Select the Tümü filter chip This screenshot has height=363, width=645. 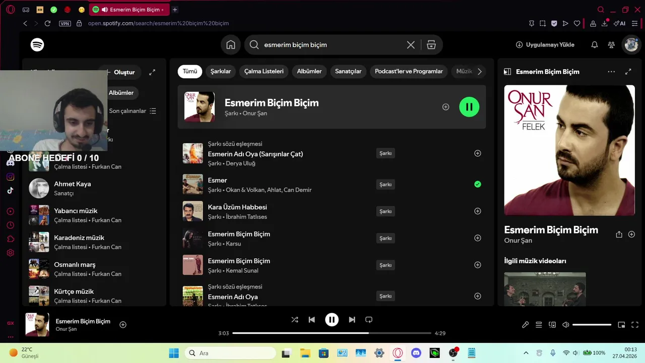click(x=190, y=72)
